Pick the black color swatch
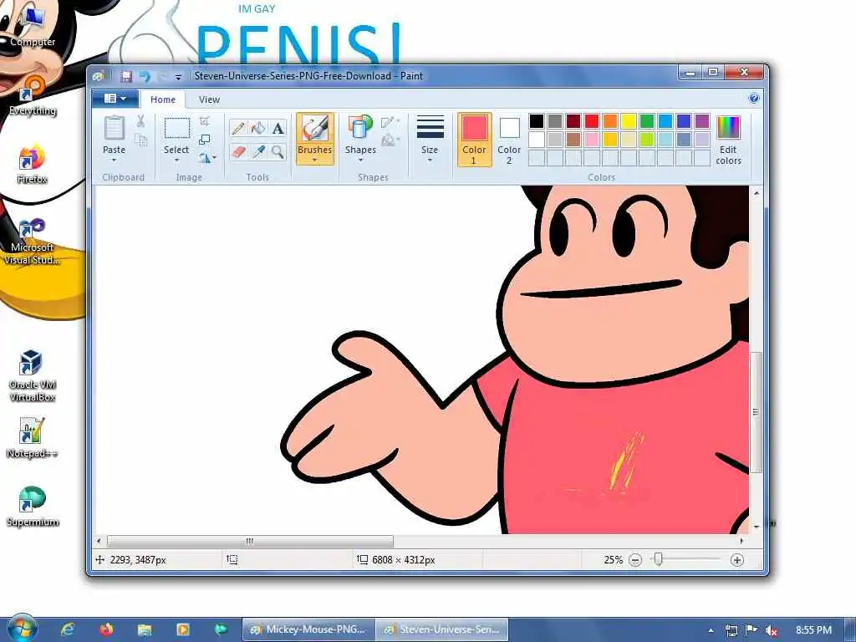Screen dimensions: 856x642 click(537, 120)
